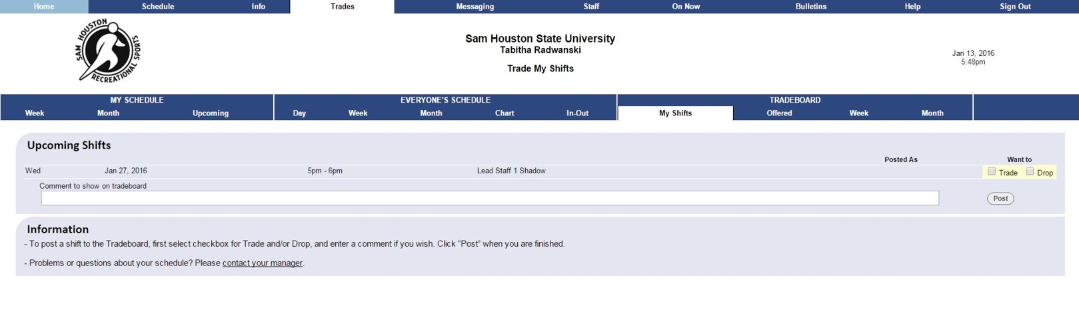Switch to Tradeboard Offered tab

[x=779, y=113]
